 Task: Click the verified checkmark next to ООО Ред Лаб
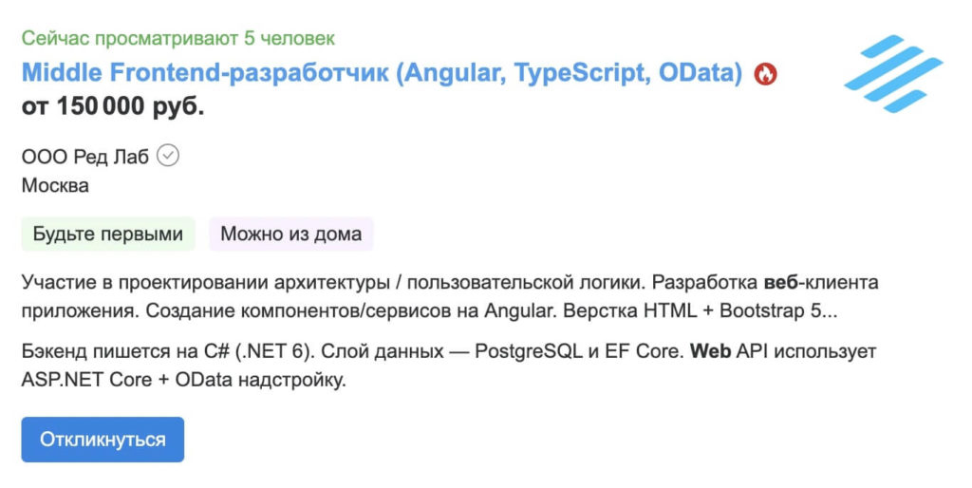tap(167, 156)
